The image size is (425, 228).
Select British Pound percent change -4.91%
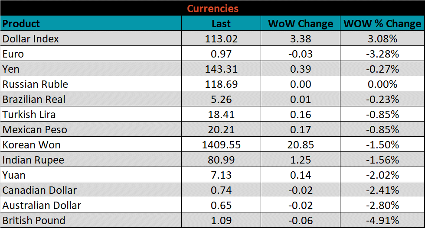pos(382,220)
